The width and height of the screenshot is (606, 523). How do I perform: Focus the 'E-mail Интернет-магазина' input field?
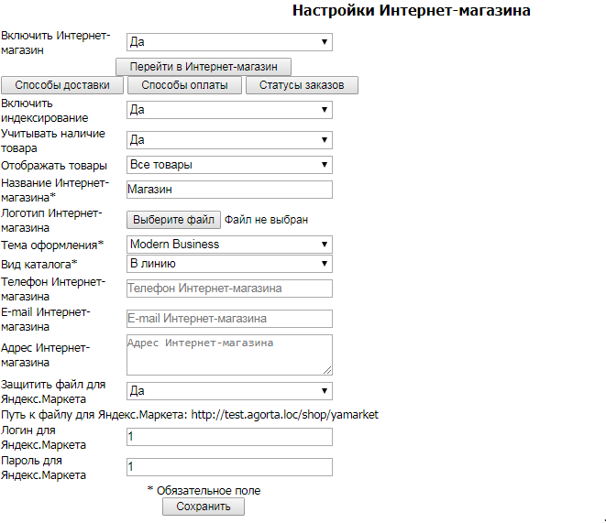click(x=229, y=319)
